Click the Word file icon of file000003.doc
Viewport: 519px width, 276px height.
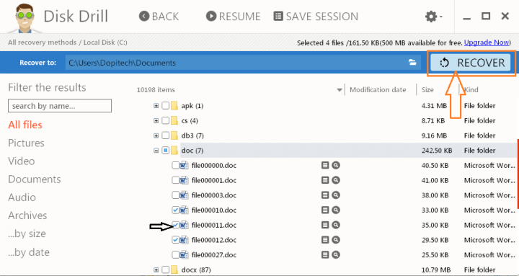[184, 195]
